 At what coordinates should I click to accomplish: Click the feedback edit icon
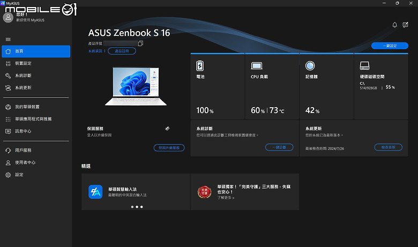coord(406,25)
